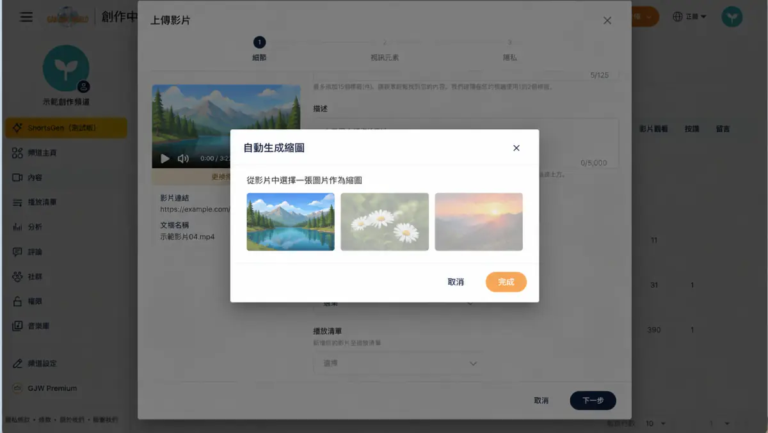Click the 描述 text area
The height and width of the screenshot is (433, 768).
coord(466,143)
